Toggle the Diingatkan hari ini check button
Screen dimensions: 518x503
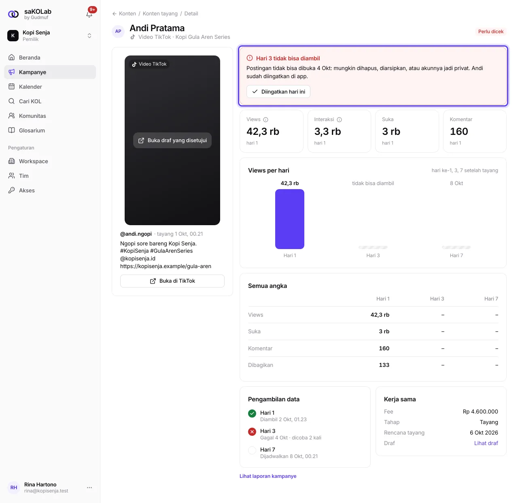(x=278, y=92)
